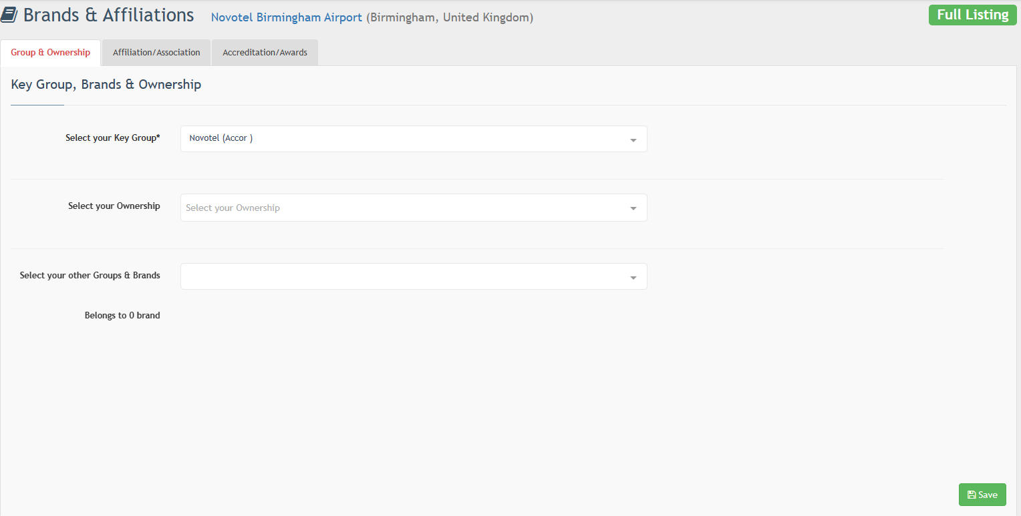The height and width of the screenshot is (516, 1021).
Task: Open the Novotel Birmingham Airport link
Action: (x=287, y=17)
